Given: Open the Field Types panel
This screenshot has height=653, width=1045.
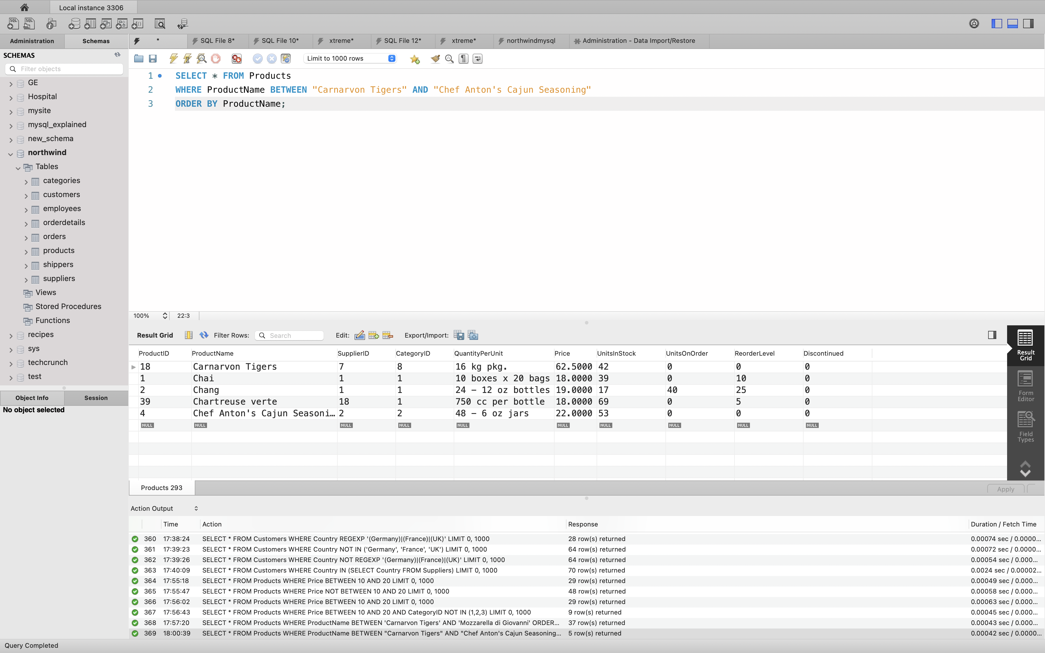Looking at the screenshot, I should (x=1025, y=427).
